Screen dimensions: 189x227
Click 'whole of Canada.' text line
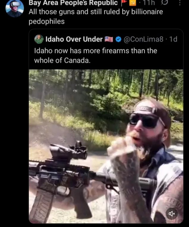(62, 60)
